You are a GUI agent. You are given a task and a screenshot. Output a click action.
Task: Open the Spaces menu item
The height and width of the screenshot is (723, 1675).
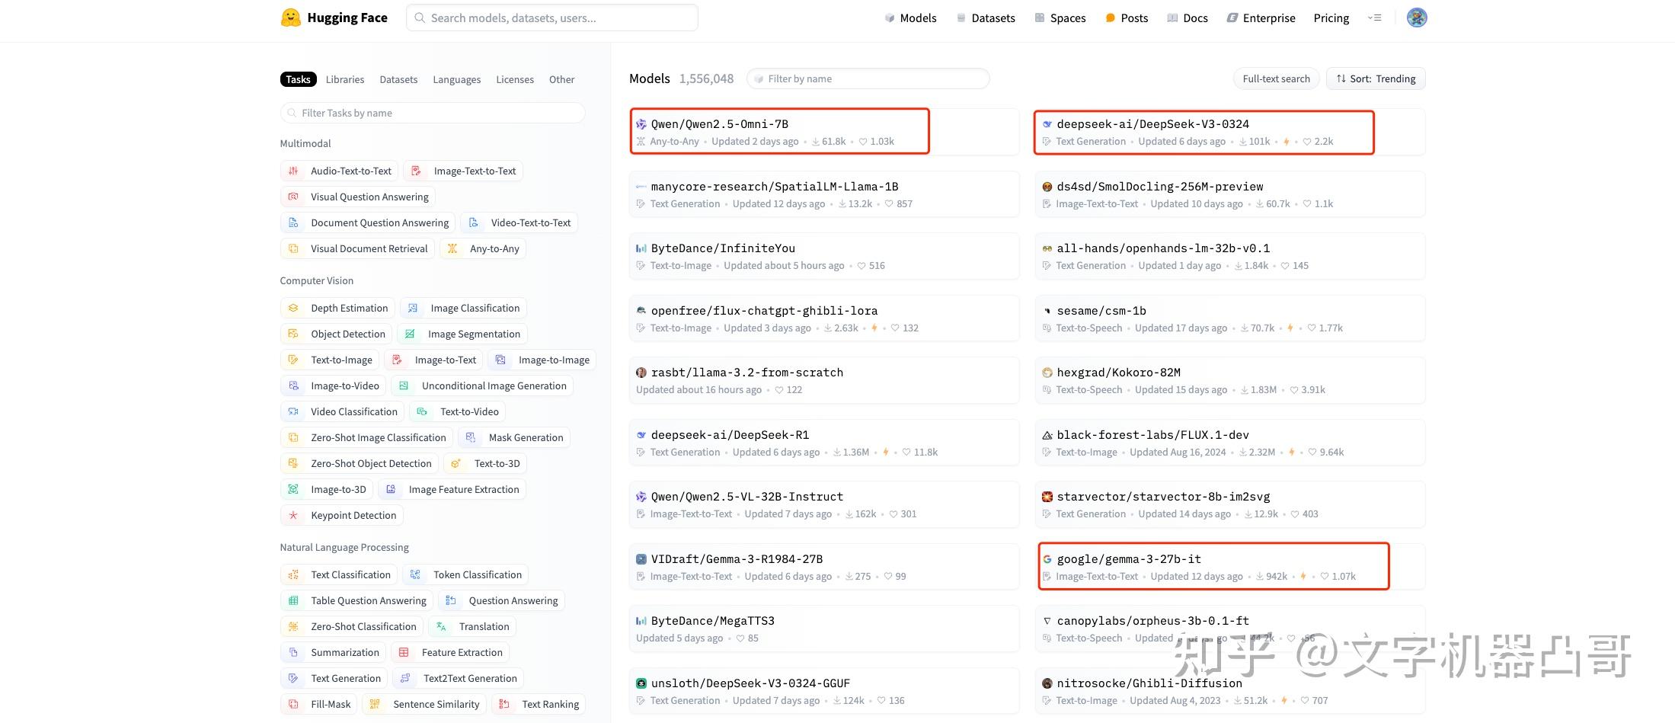(x=1060, y=18)
